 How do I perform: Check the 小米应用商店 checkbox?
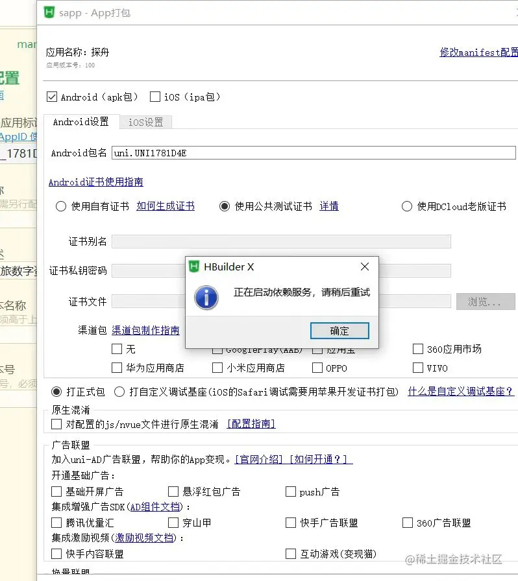(x=217, y=368)
